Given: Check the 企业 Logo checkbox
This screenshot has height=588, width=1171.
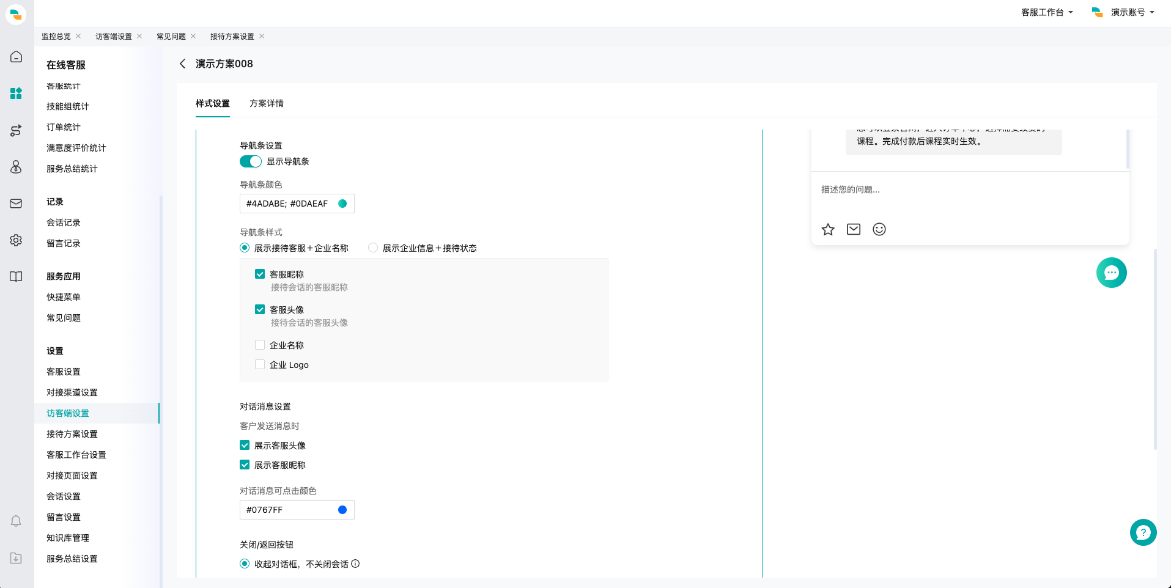Looking at the screenshot, I should point(260,364).
